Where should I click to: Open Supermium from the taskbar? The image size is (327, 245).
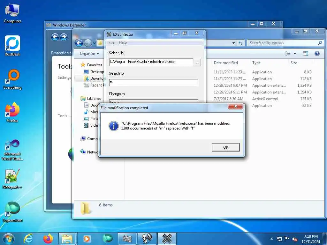click(108, 239)
